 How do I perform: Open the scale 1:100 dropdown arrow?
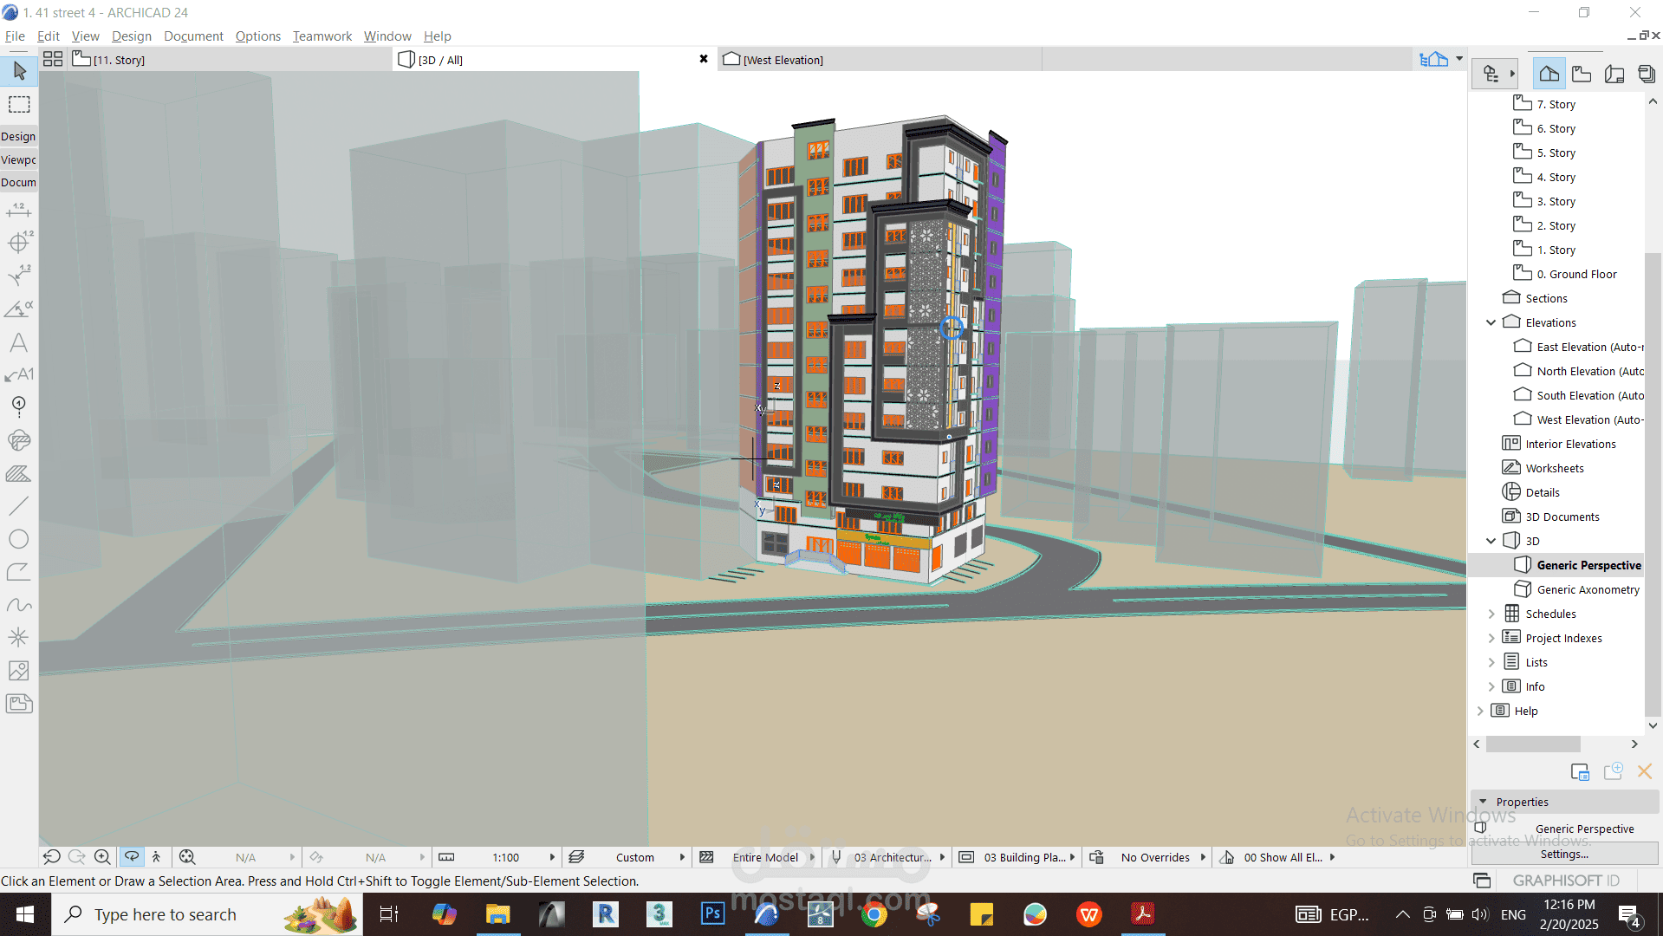pyautogui.click(x=552, y=857)
